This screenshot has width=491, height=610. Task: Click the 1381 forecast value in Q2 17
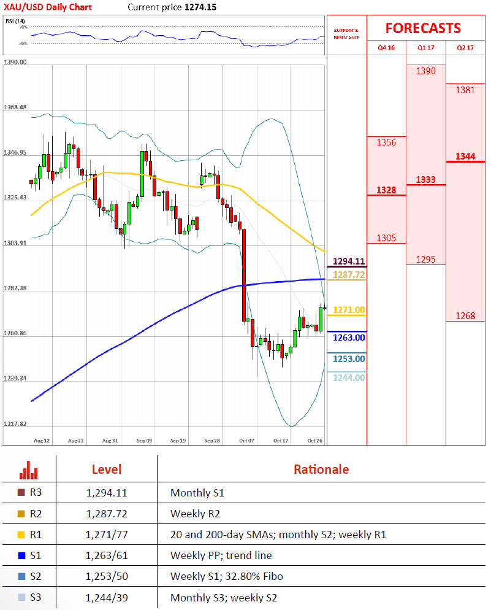coord(465,90)
